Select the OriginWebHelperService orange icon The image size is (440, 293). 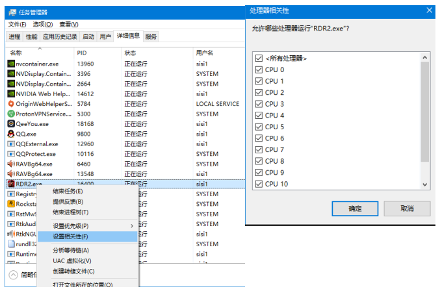[11, 104]
